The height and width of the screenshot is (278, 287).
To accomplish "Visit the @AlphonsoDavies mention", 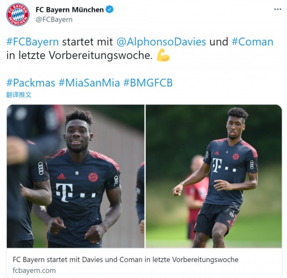I will (161, 42).
